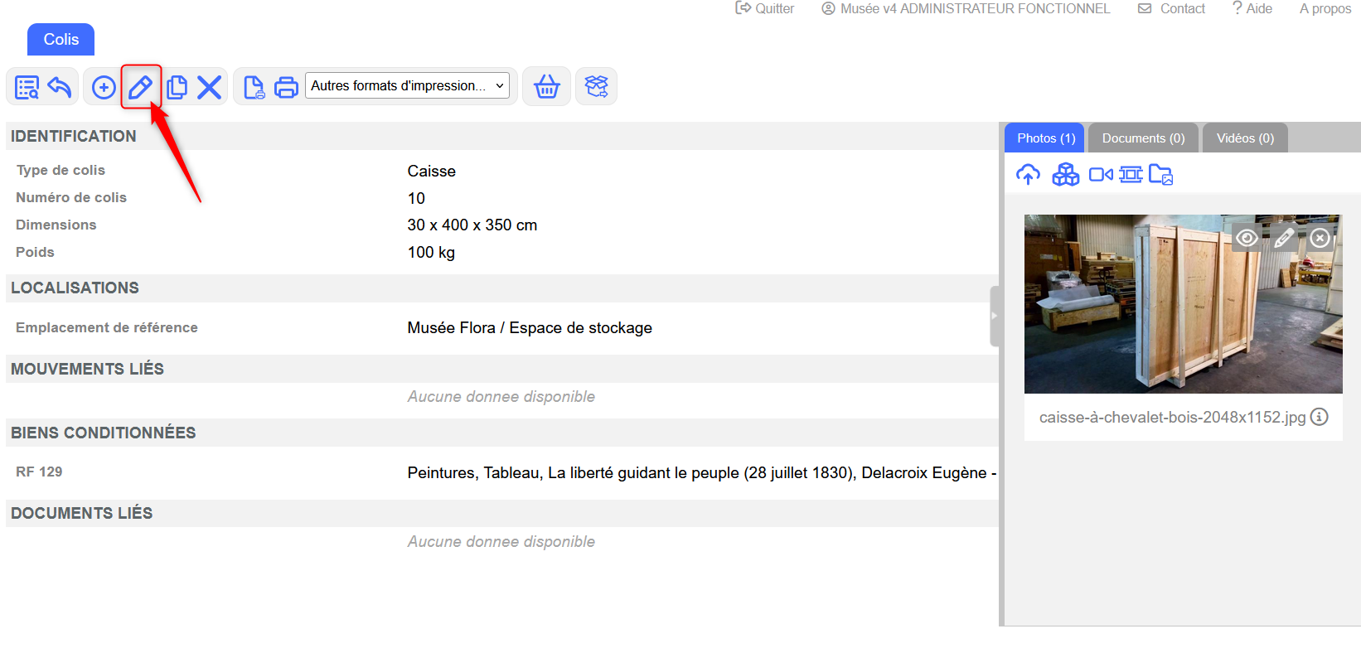Add a new colis with plus icon
The width and height of the screenshot is (1361, 653).
tap(104, 87)
